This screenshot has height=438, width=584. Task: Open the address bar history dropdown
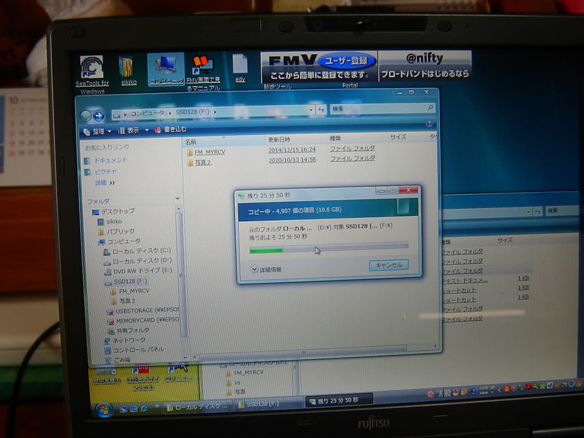pos(311,110)
